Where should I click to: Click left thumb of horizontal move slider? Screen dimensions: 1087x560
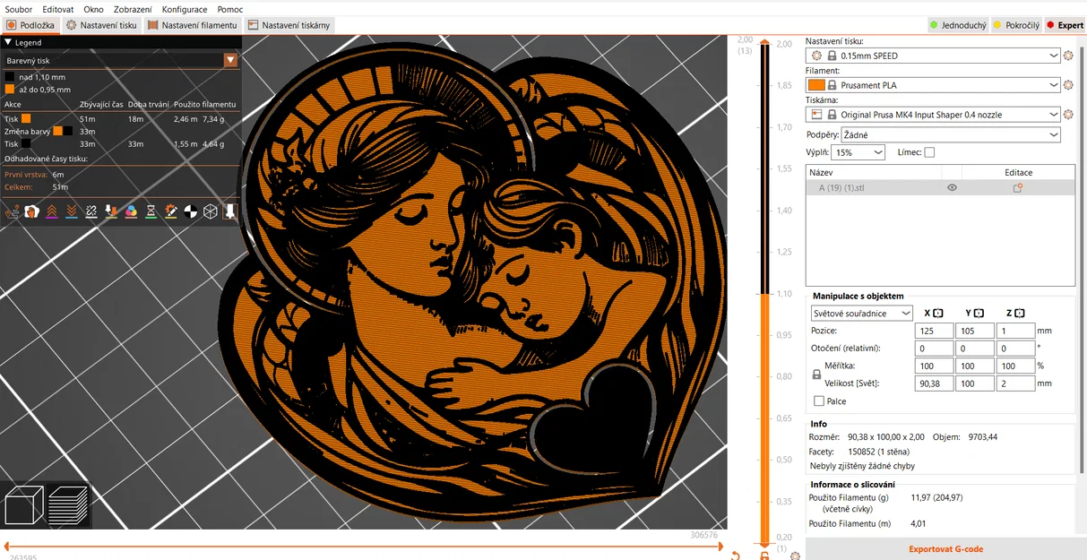click(x=4, y=546)
